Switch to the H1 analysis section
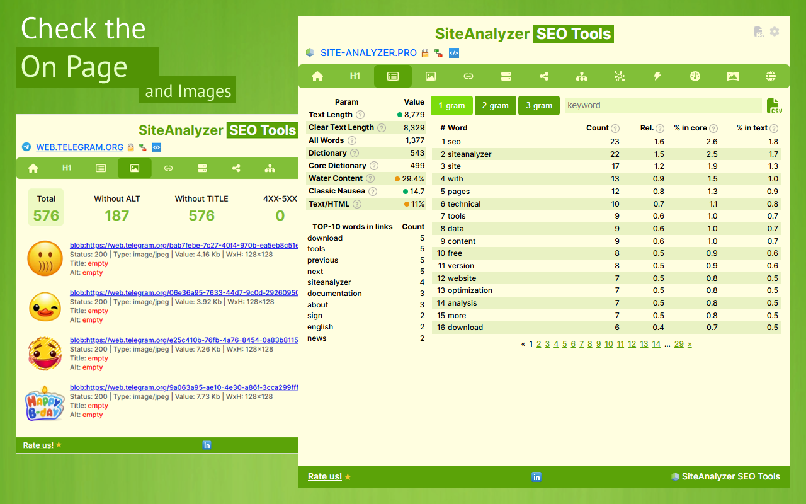The width and height of the screenshot is (806, 504). click(355, 76)
